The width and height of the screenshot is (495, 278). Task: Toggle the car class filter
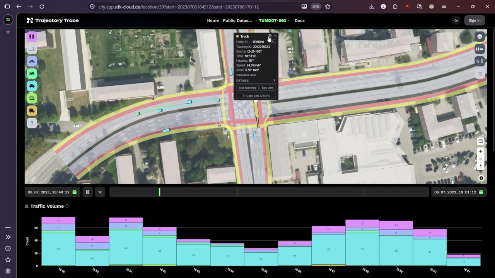32,86
